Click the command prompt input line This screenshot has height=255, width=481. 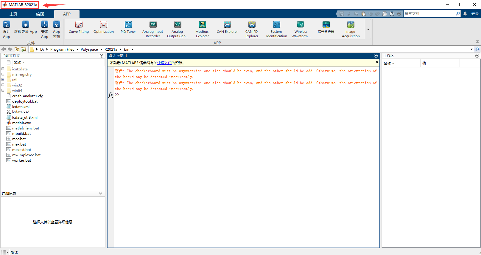[x=247, y=95]
